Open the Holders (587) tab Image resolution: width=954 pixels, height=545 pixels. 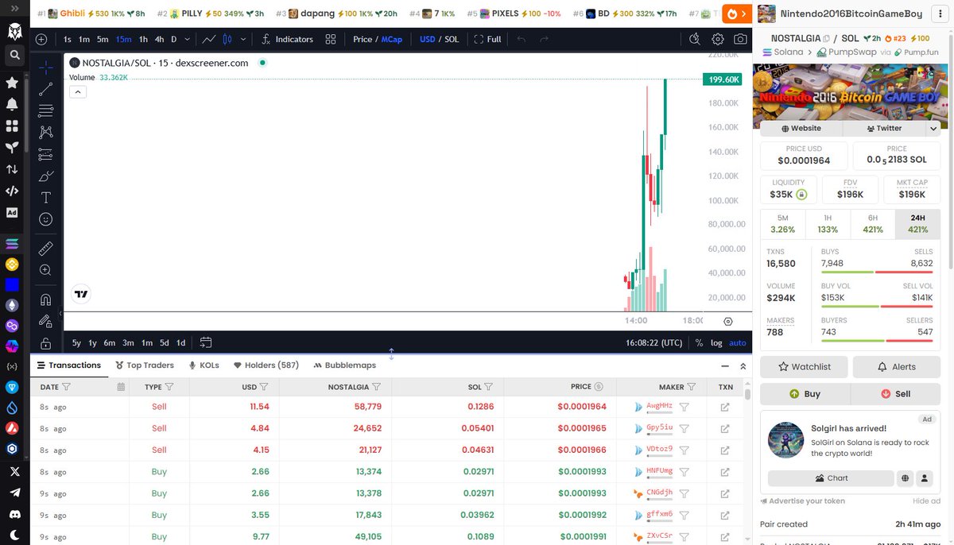pyautogui.click(x=266, y=365)
